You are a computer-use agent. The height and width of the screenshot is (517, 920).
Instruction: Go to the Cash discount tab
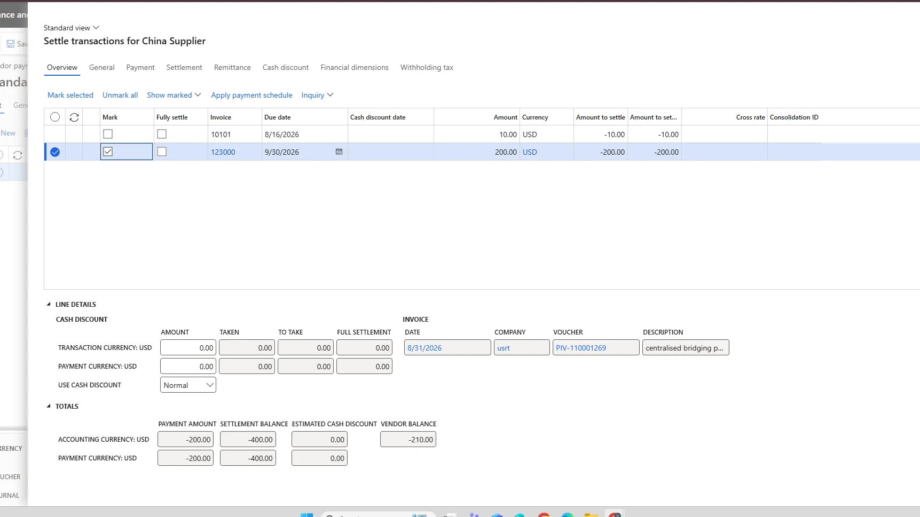286,68
